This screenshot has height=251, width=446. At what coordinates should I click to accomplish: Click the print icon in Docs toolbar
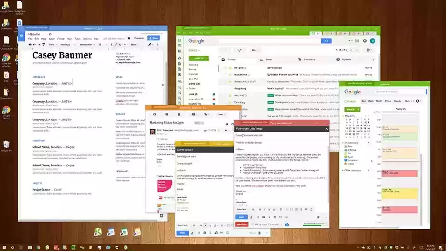pyautogui.click(x=30, y=45)
